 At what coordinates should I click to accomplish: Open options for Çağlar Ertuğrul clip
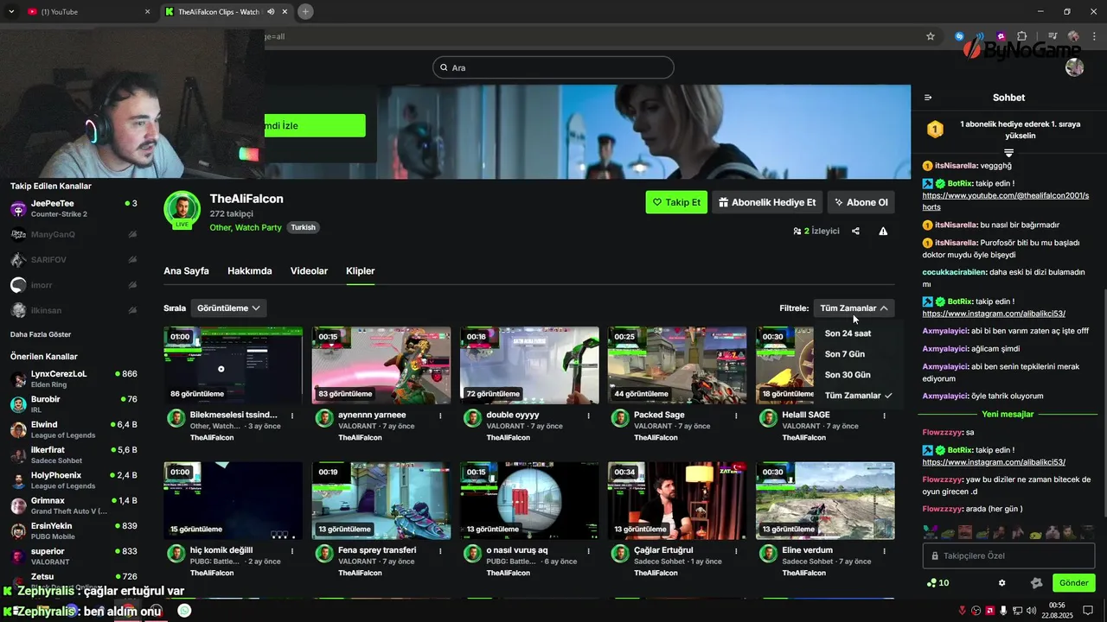736,551
